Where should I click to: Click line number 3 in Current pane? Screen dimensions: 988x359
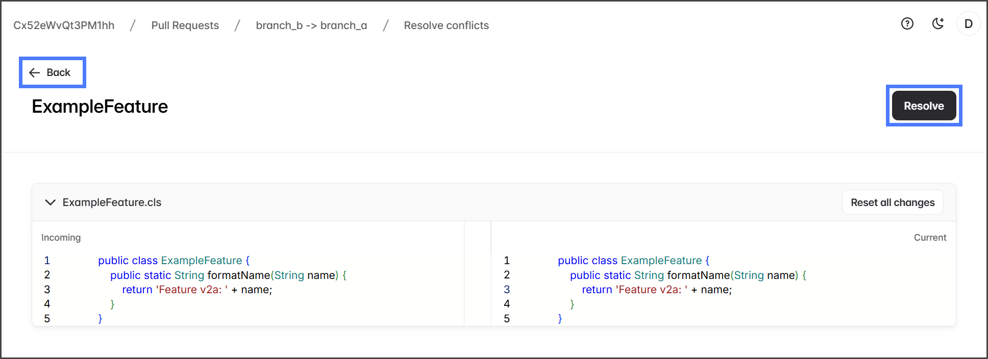(507, 290)
